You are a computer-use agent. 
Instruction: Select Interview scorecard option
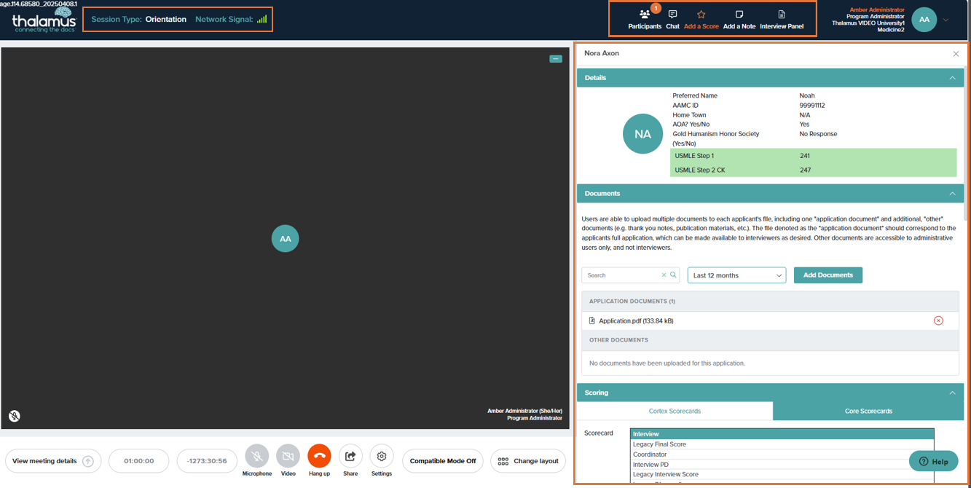click(782, 434)
